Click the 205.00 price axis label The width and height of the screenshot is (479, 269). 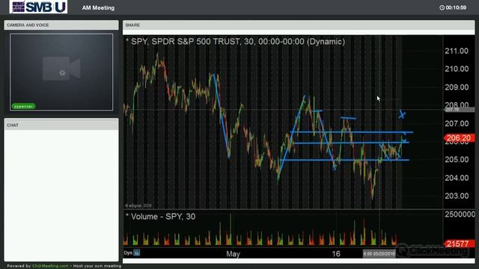(x=457, y=159)
